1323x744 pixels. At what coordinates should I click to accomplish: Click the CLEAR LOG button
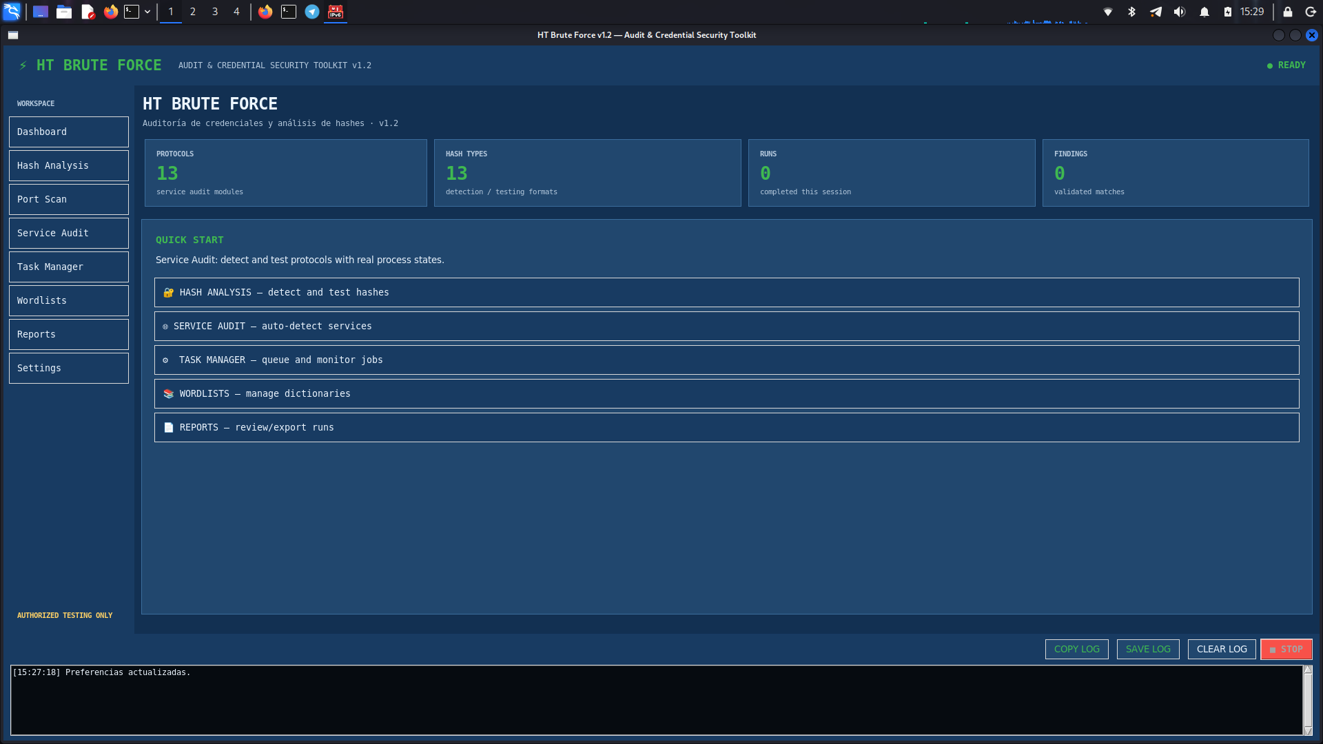(1222, 649)
